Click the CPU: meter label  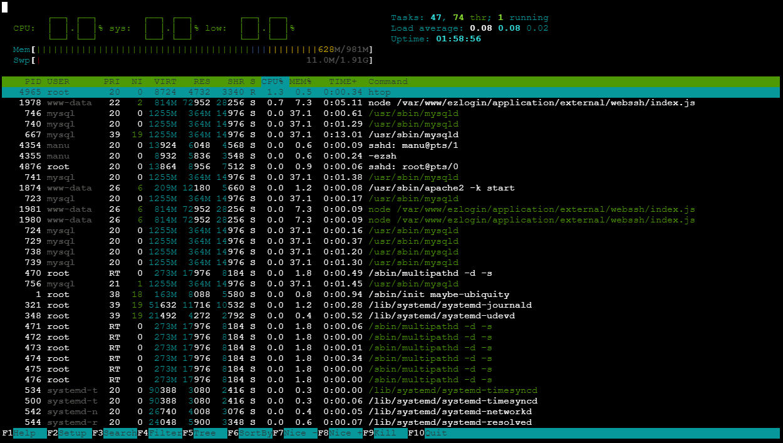point(24,28)
